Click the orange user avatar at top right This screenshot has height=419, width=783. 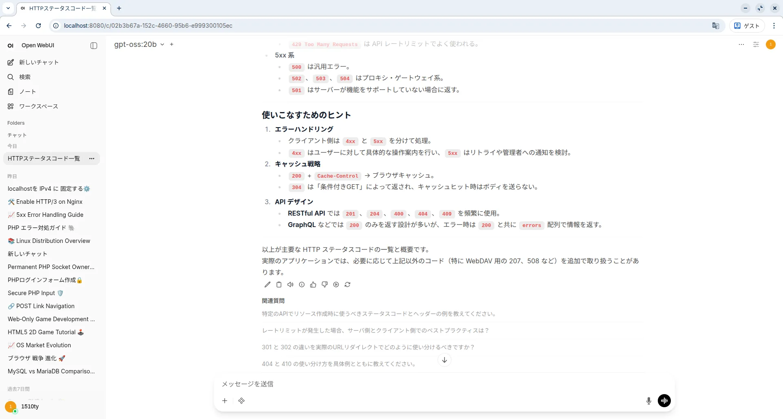click(x=771, y=44)
